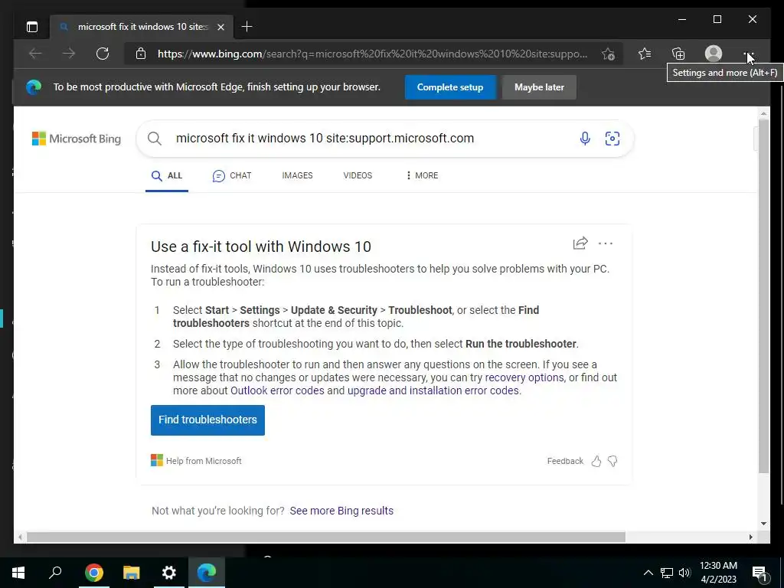Click the Feedback text

tap(565, 461)
